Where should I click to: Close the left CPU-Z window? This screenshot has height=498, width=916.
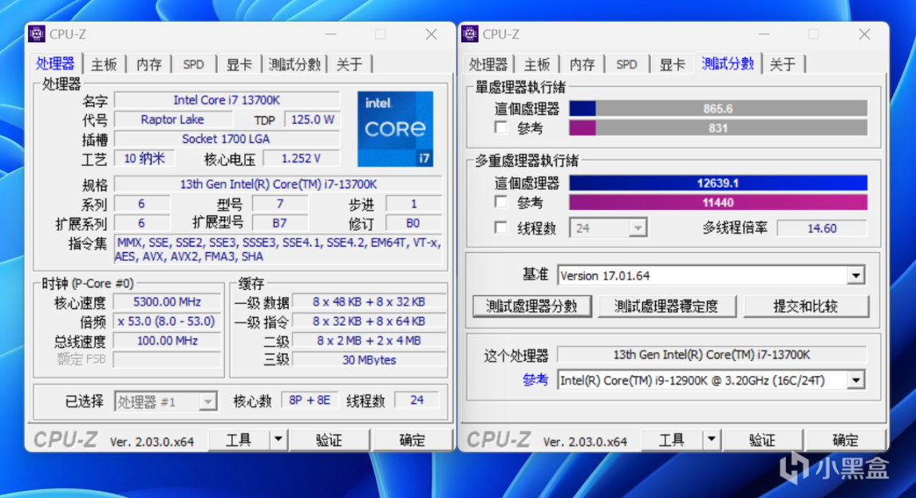[x=431, y=34]
